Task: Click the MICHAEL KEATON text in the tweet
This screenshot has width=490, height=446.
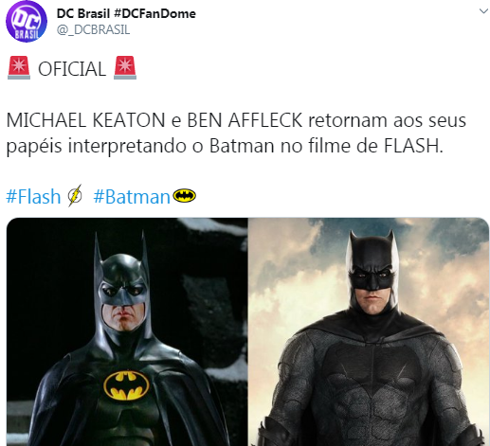Action: pos(85,120)
